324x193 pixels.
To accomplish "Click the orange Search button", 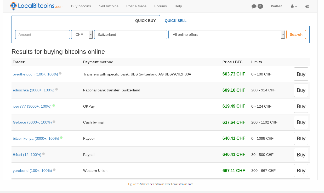I will 296,34.
